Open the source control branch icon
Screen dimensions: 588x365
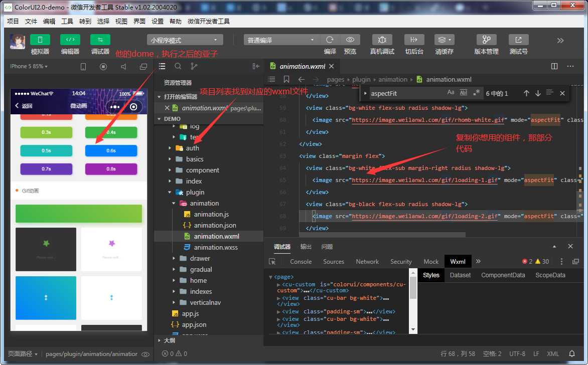point(194,66)
